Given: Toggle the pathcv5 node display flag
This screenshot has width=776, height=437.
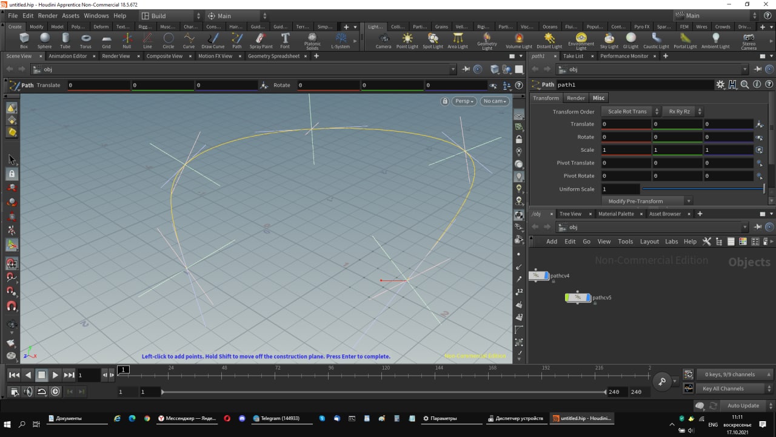Looking at the screenshot, I should 587,297.
